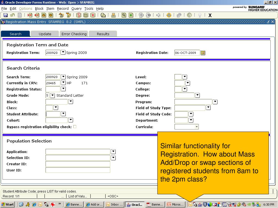Viewport: 278px width, 208px height.
Task: Click the Cancel Query toolbar icon
Action: coord(93,15)
